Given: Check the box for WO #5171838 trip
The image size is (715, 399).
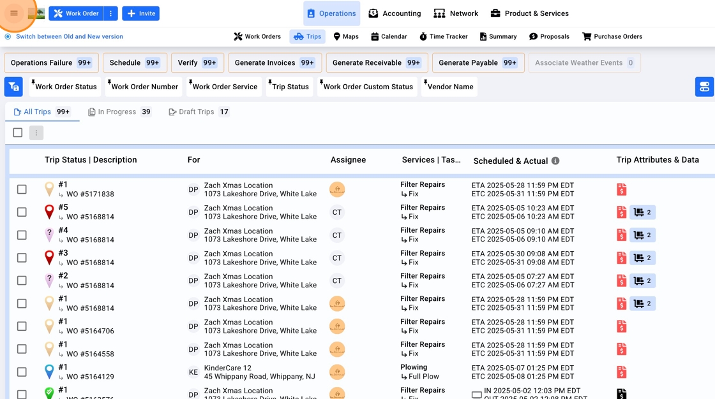Looking at the screenshot, I should coord(22,189).
